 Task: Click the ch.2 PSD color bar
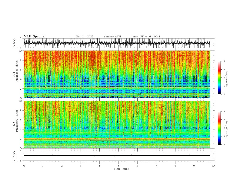pos(219,128)
